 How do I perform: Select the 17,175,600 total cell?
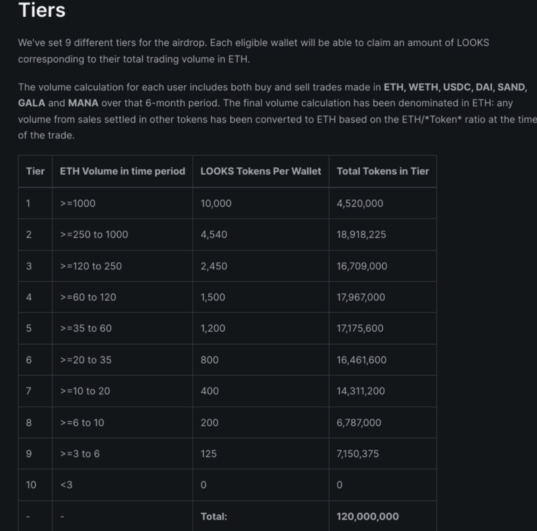pyautogui.click(x=360, y=329)
